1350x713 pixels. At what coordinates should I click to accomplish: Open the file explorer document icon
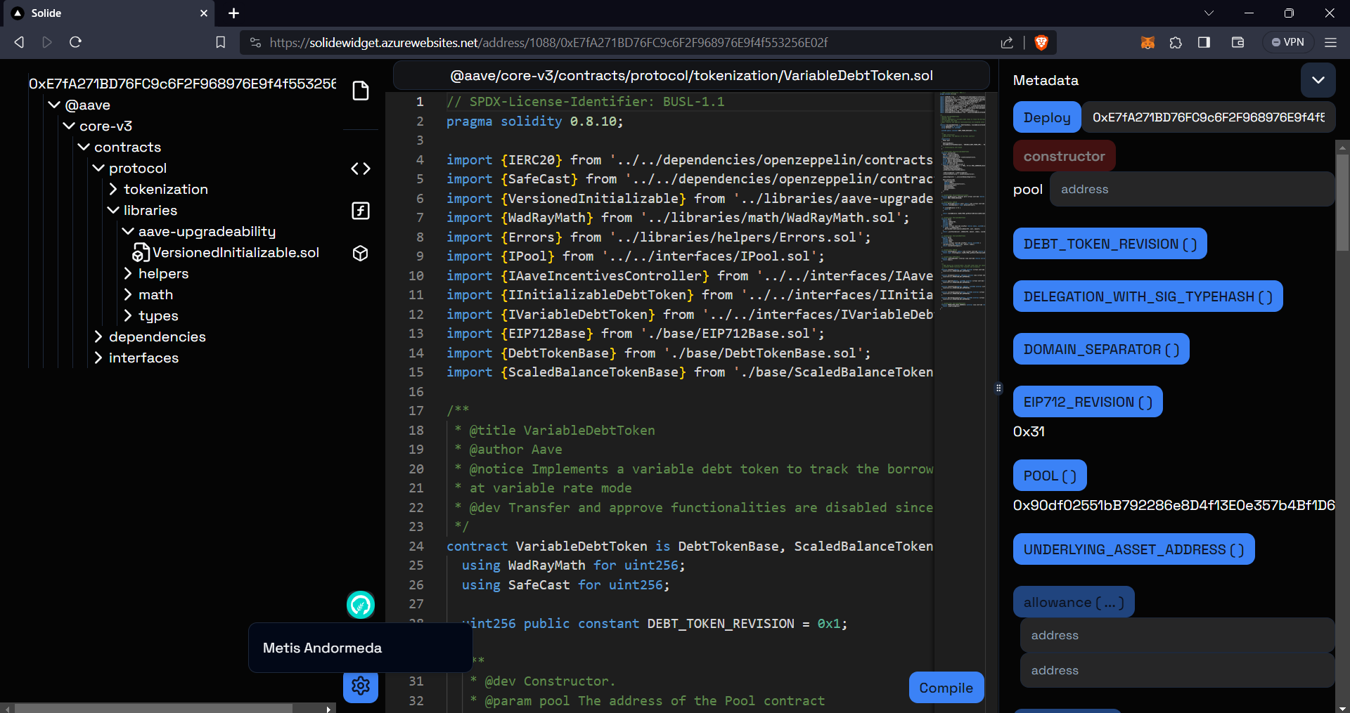[x=361, y=91]
